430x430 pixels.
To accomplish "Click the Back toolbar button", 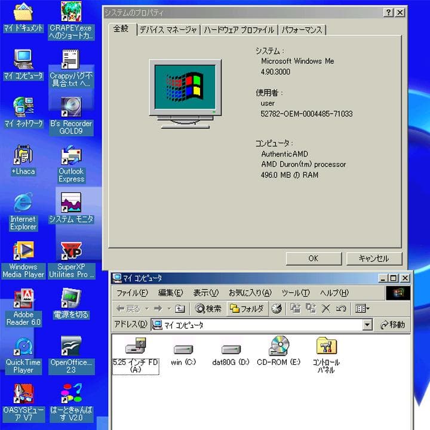I will coord(128,309).
